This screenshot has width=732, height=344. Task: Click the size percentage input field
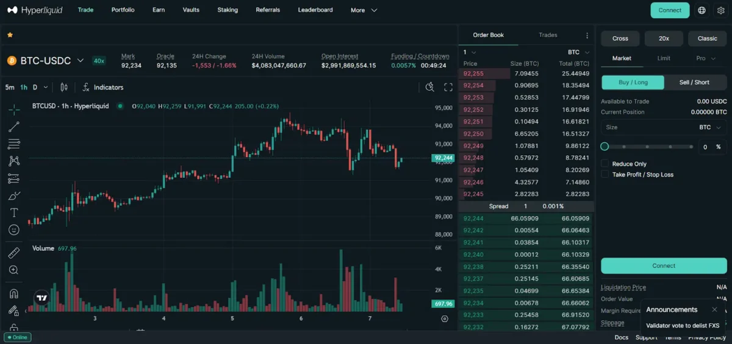[712, 147]
